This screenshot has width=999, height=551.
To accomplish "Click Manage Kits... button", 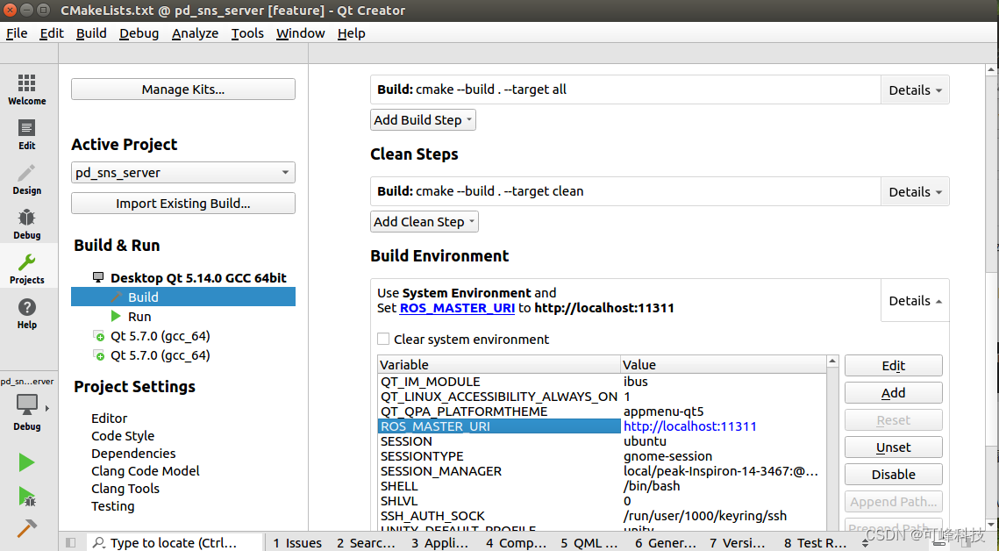I will [182, 89].
